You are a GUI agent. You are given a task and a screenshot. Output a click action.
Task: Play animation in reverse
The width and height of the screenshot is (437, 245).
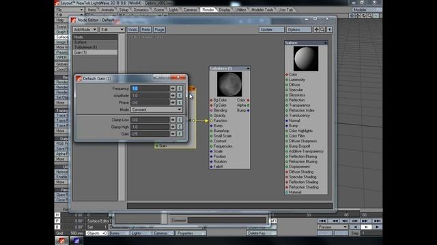pyautogui.click(x=355, y=227)
